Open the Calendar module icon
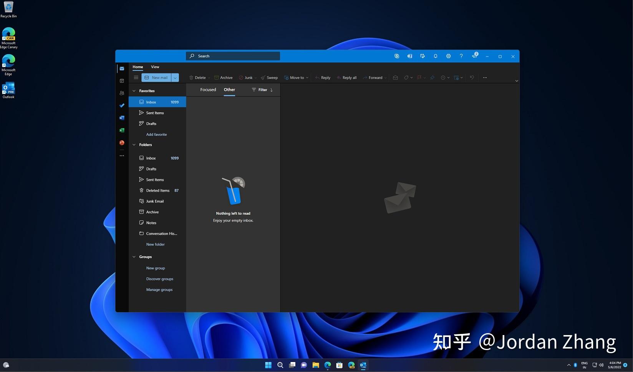 coord(122,81)
